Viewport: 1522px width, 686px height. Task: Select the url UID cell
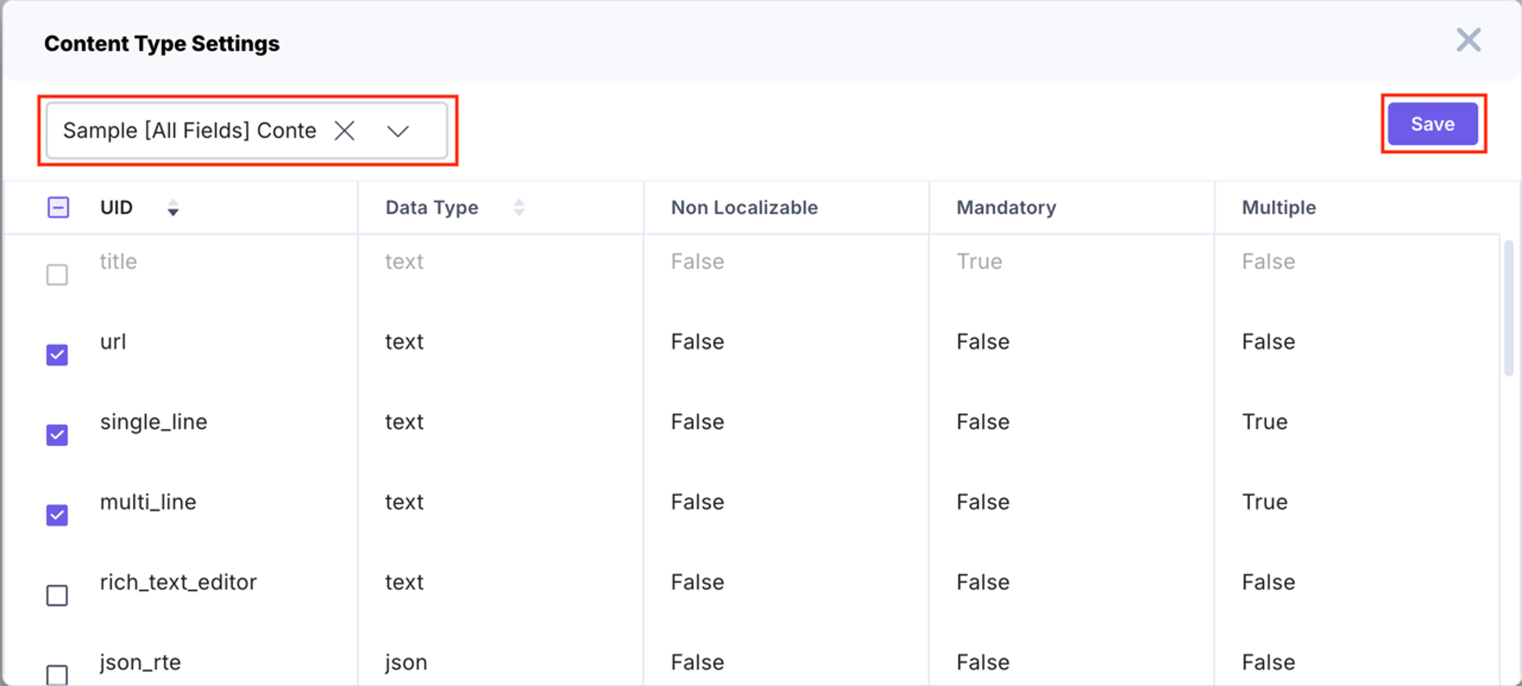coord(113,342)
